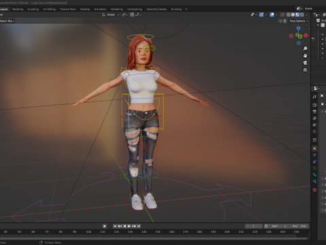
Task: Open the overlays options dropdown arrow
Action: (276, 15)
